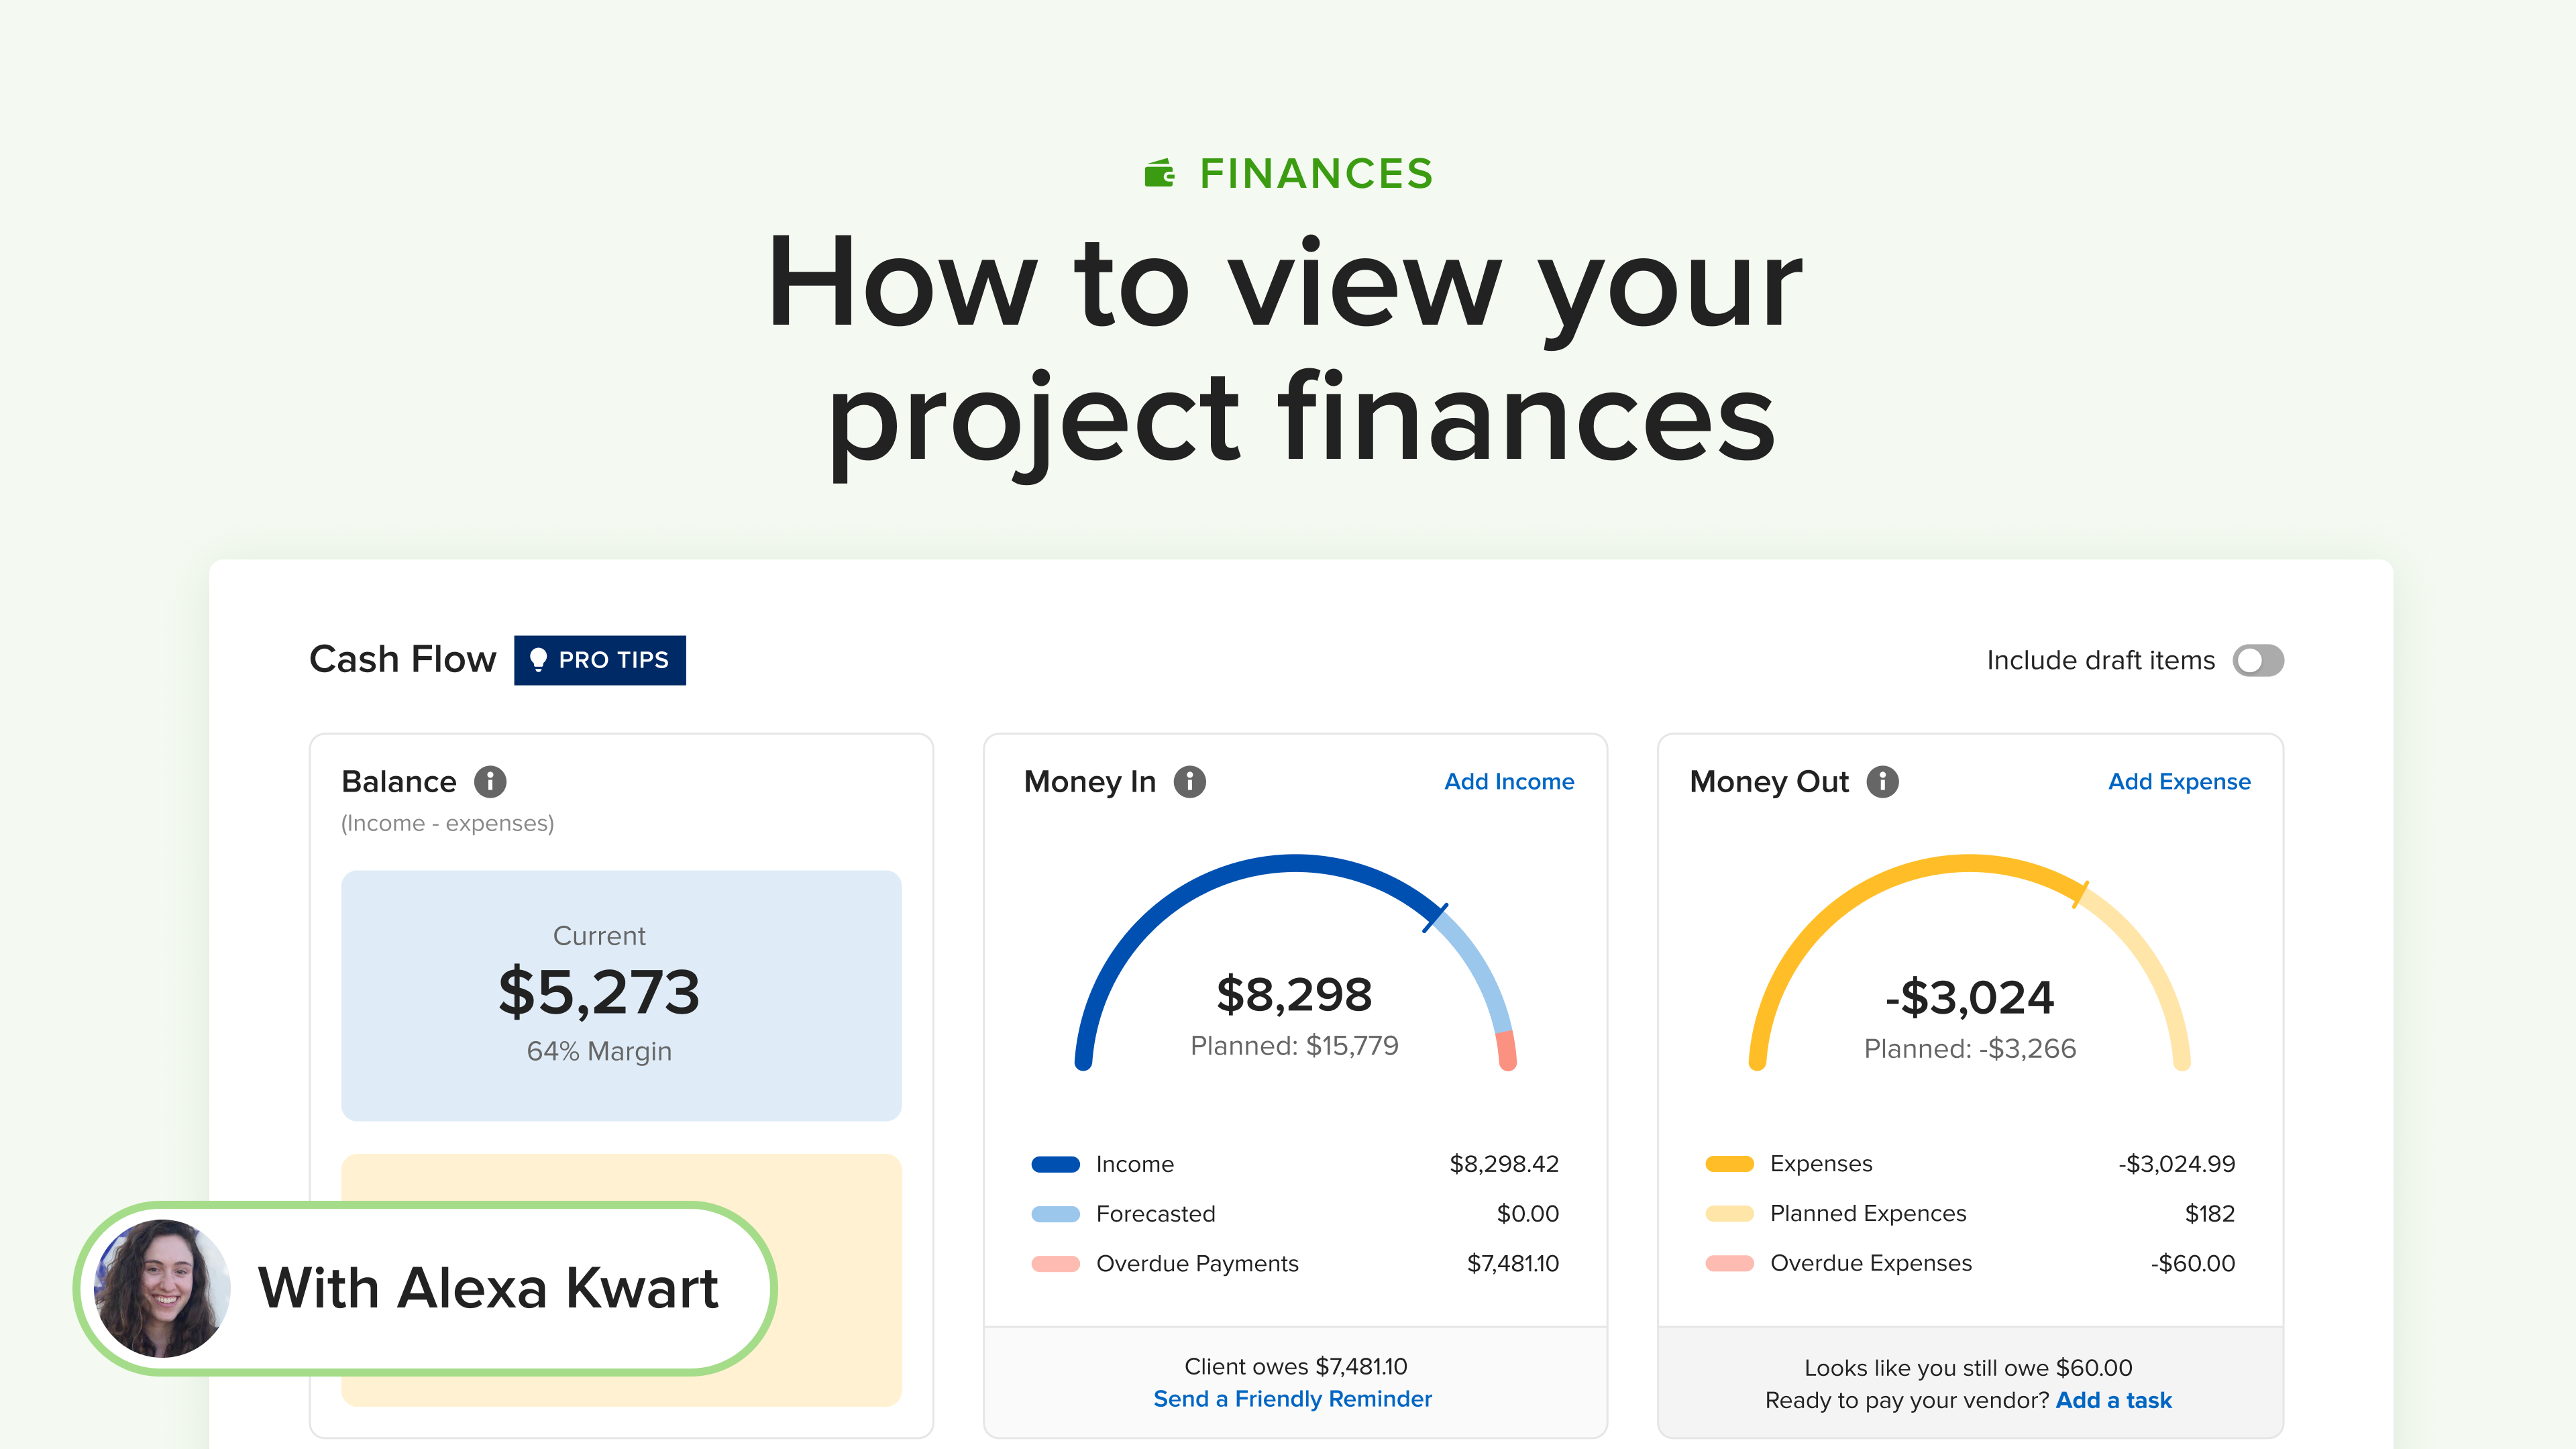Click Send a Friendly Reminder link
The width and height of the screenshot is (2576, 1449).
(x=1292, y=1398)
